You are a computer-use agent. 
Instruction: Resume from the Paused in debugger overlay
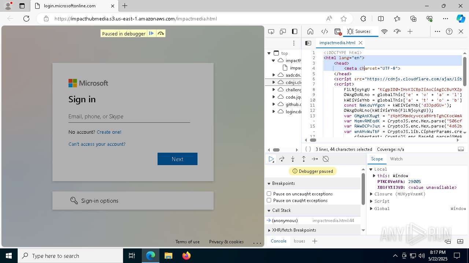(151, 34)
